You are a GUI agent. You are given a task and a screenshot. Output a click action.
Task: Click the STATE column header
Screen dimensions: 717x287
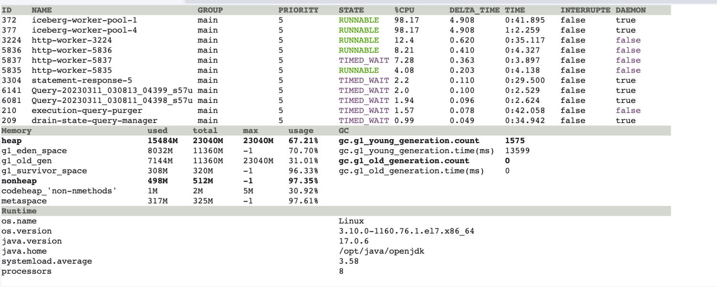pos(351,10)
